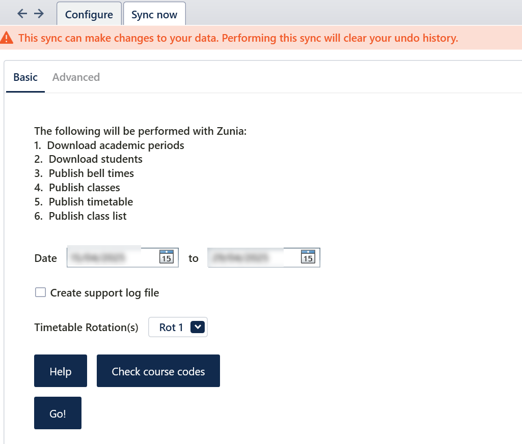The height and width of the screenshot is (444, 522).
Task: Click the forward arrow icon
Action: click(39, 14)
